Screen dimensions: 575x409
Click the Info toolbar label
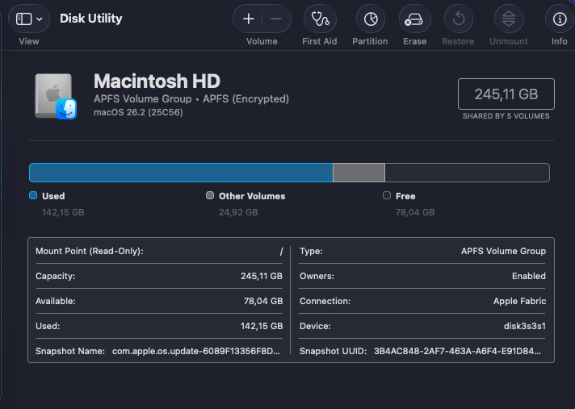[x=559, y=41]
